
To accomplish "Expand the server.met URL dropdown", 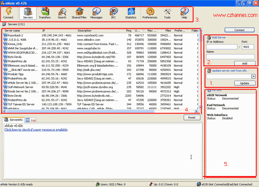I will click(x=252, y=76).
